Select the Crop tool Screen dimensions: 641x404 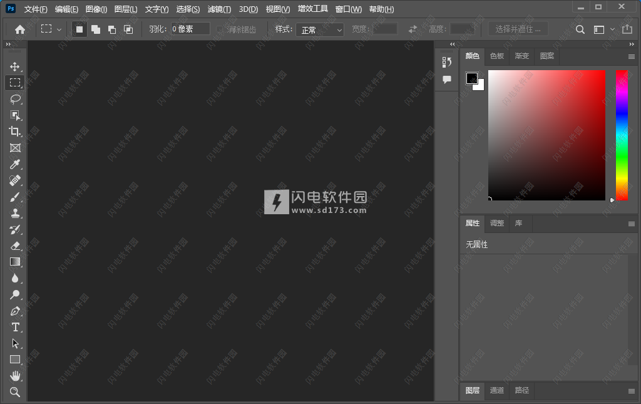tap(15, 132)
